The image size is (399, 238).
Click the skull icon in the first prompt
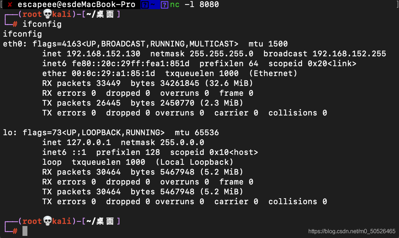47,14
